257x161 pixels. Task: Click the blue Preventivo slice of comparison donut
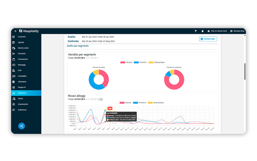pos(168,74)
